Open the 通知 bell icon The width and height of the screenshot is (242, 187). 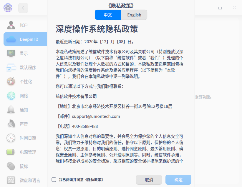11,110
